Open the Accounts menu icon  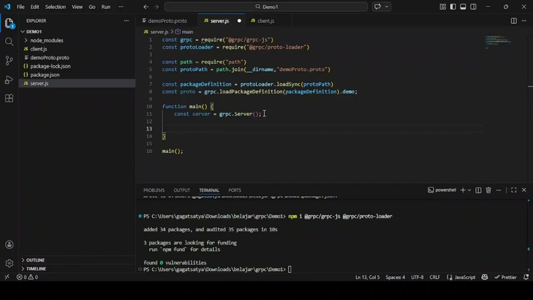9,245
